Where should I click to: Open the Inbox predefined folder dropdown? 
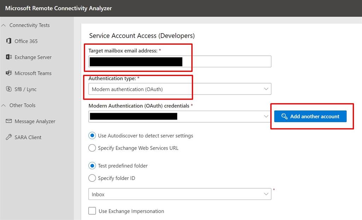click(180, 194)
